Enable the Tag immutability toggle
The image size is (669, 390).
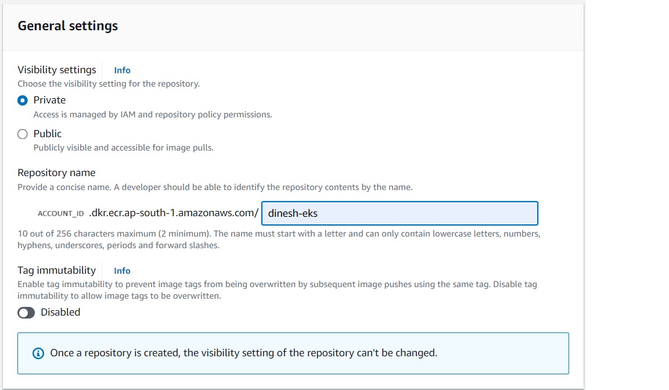pyautogui.click(x=26, y=312)
